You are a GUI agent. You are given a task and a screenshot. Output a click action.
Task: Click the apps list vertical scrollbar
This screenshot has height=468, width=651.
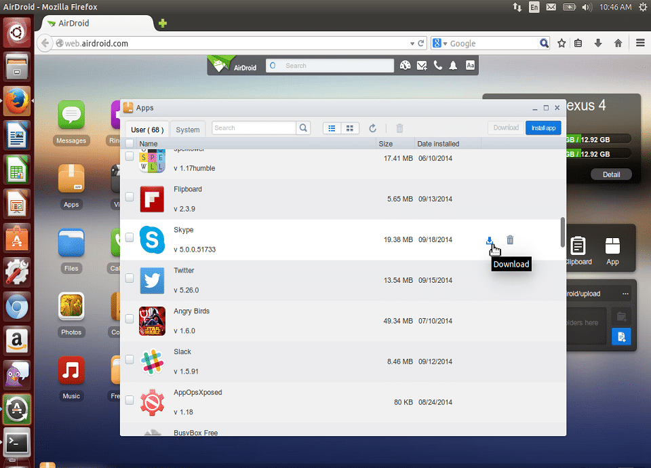tap(562, 232)
